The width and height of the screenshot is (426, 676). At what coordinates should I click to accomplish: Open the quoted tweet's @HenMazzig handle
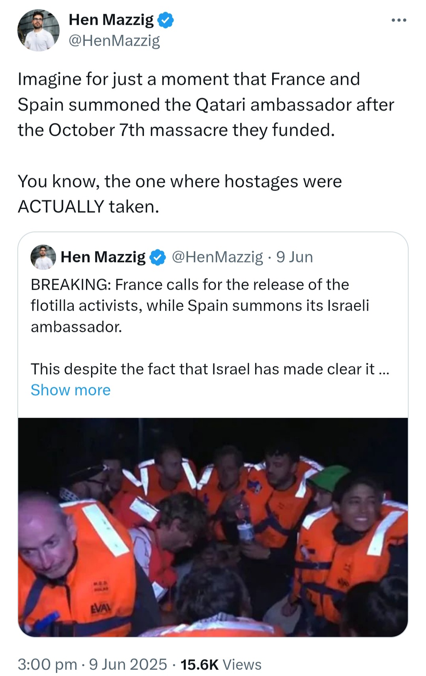pyautogui.click(x=217, y=257)
